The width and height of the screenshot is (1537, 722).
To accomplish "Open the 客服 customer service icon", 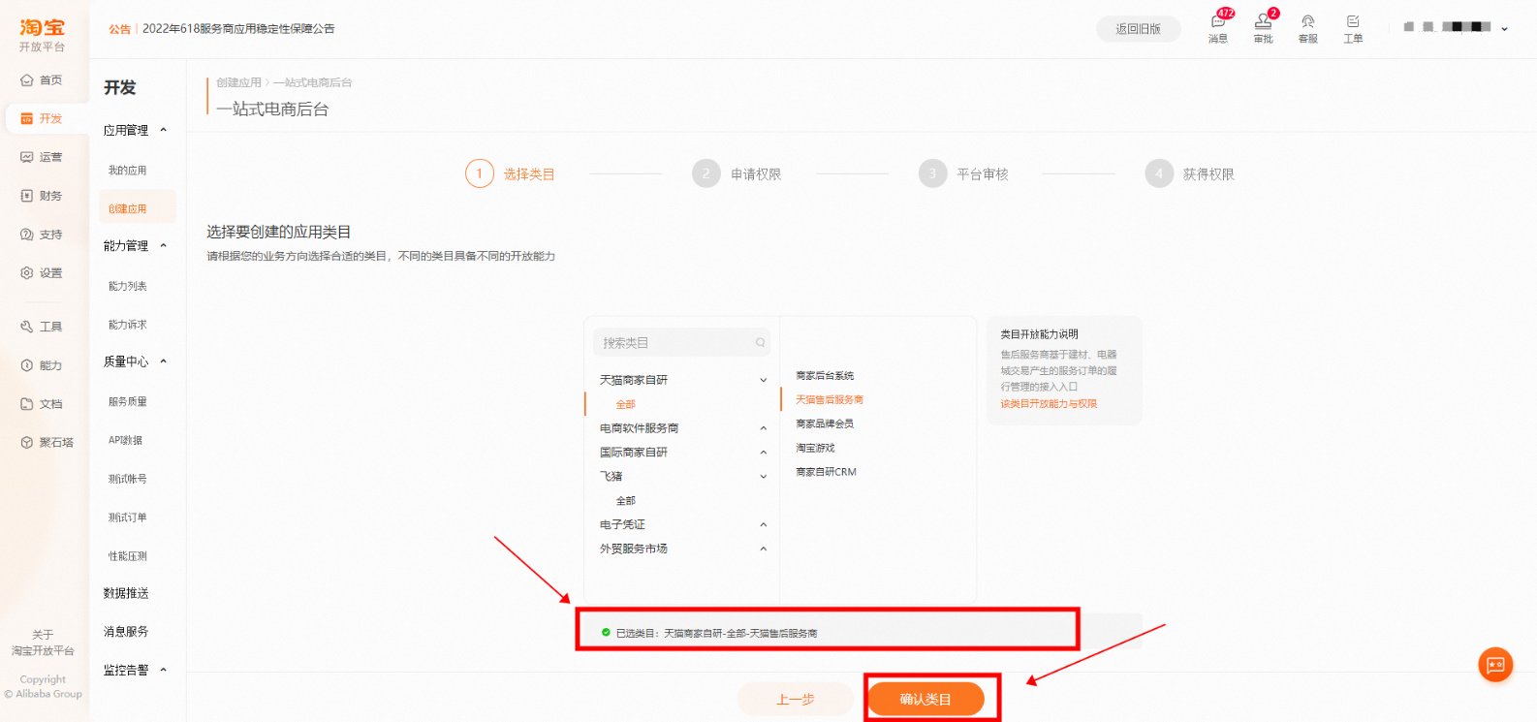I will [1308, 28].
